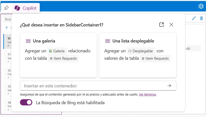Viewport: 206px width, 117px height.
Task: Click the trash delete icon
Action: click(x=201, y=18)
